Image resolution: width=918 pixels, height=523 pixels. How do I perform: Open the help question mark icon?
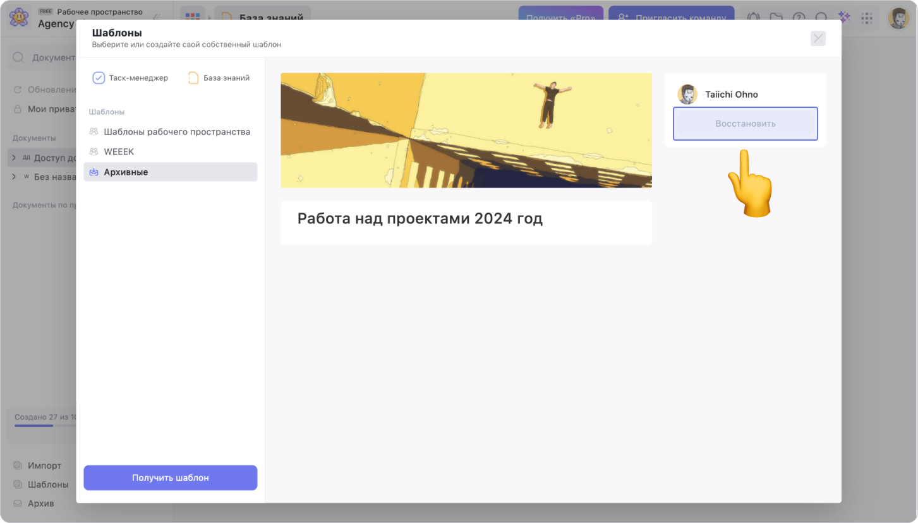point(799,18)
